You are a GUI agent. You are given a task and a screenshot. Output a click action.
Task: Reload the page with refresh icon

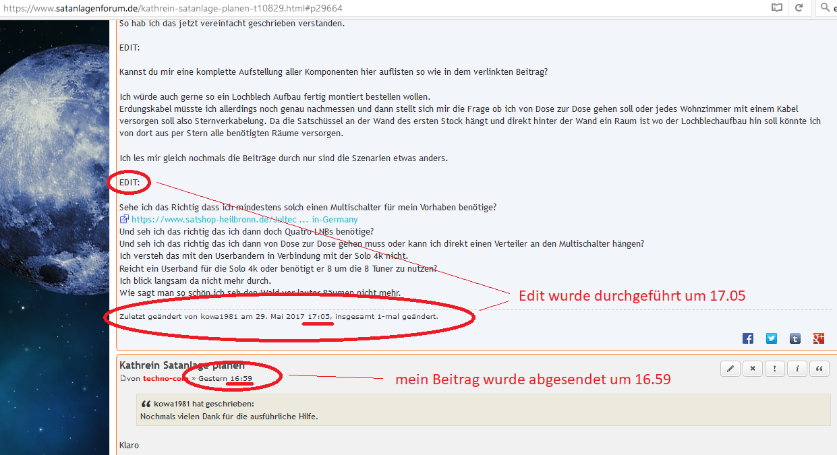(x=799, y=8)
